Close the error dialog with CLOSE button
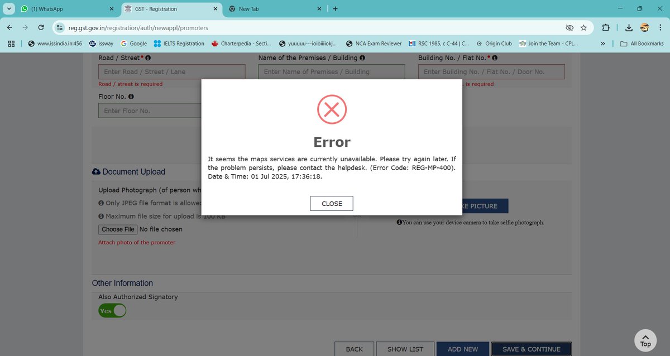670x356 pixels. [x=332, y=204]
